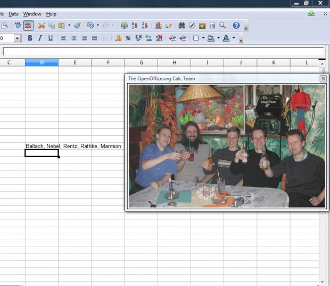Open the font size dropdown arrow
330x286 pixels.
tap(18, 38)
